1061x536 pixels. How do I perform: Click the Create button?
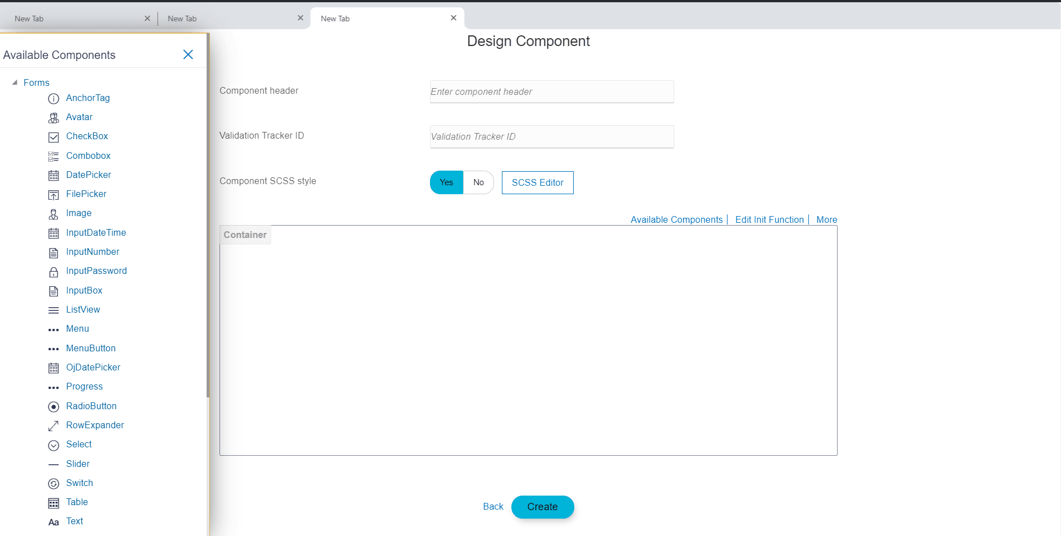pyautogui.click(x=542, y=507)
